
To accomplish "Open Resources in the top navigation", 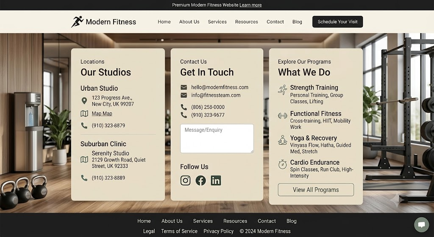I will (x=247, y=22).
